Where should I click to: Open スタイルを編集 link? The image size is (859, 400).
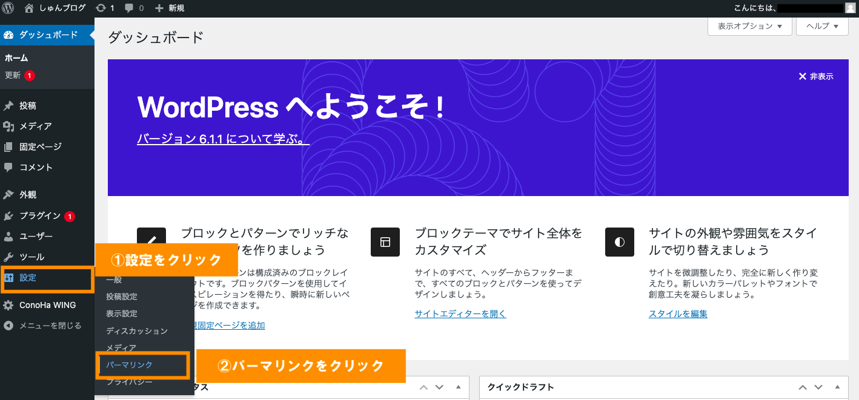[x=678, y=313]
